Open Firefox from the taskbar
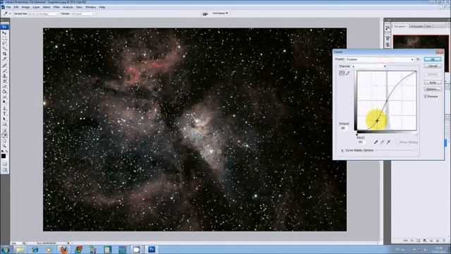The image size is (451, 254). pyautogui.click(x=64, y=249)
